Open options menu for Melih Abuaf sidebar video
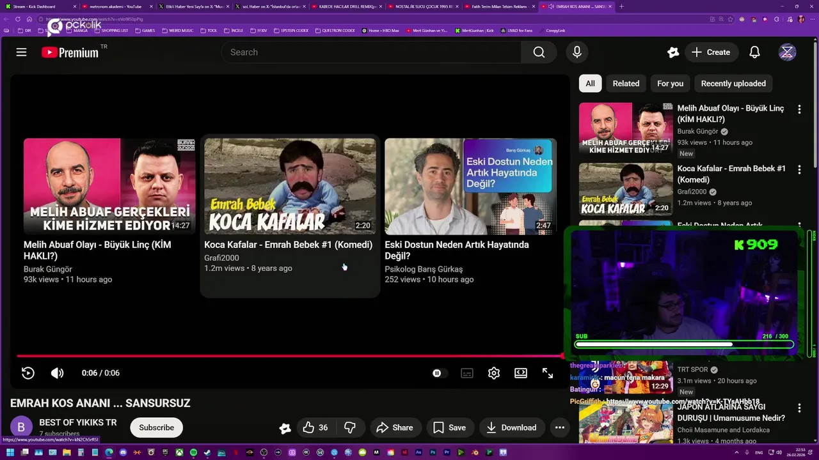 799,109
